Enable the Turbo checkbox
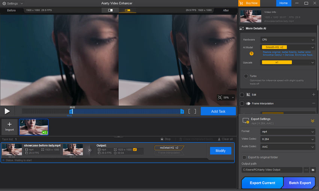 [x=246, y=76]
